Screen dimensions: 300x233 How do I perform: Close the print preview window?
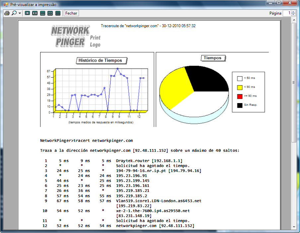click(290, 3)
